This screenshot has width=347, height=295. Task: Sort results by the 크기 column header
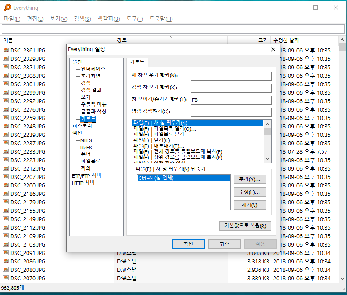point(248,40)
